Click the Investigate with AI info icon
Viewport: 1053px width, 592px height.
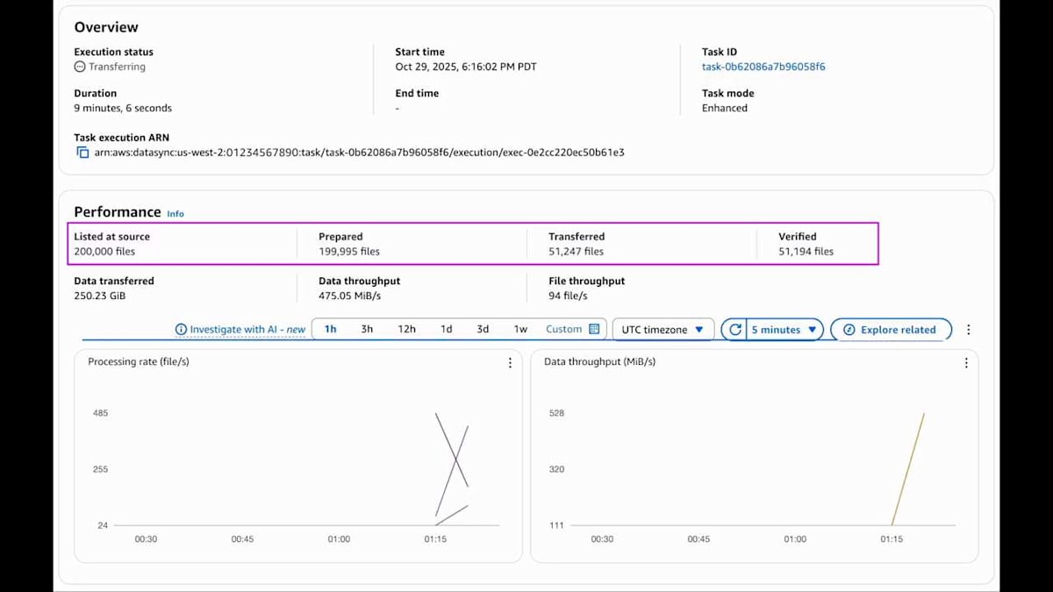(x=182, y=330)
